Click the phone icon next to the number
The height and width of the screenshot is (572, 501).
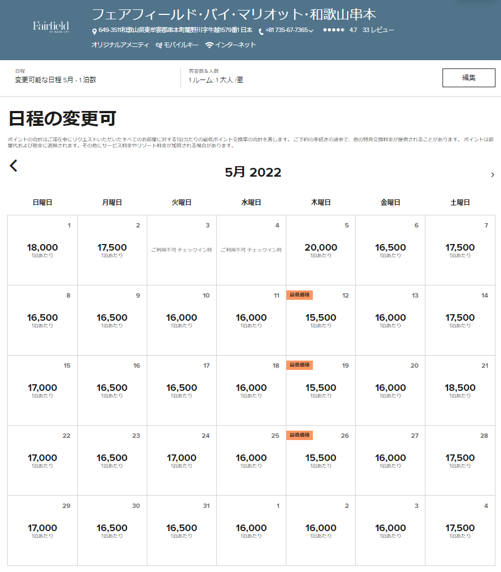click(x=261, y=31)
